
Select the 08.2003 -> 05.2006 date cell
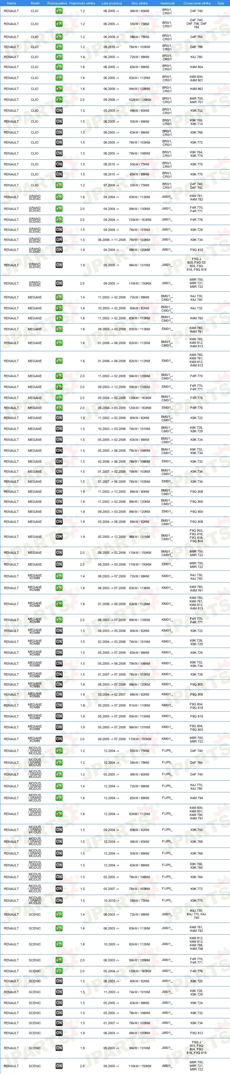coord(111,631)
